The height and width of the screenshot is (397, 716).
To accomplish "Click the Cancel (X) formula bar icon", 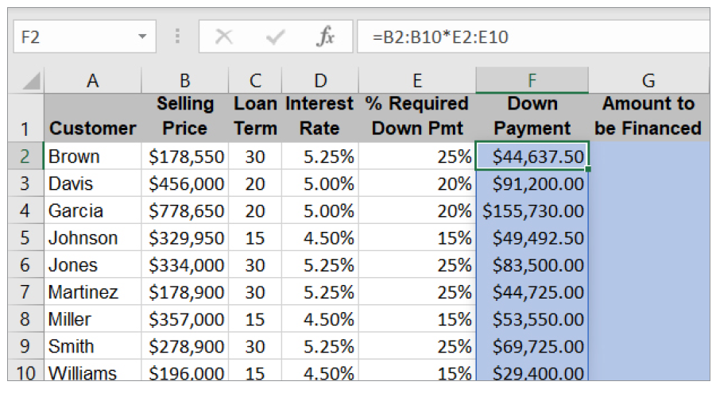I will tap(224, 37).
